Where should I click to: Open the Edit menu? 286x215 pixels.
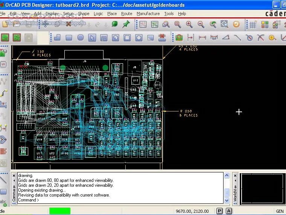click(13, 14)
